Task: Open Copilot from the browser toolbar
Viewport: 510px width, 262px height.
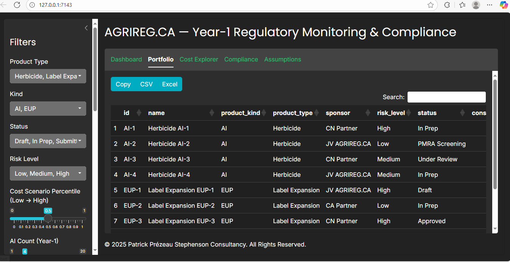Action: coord(504,5)
